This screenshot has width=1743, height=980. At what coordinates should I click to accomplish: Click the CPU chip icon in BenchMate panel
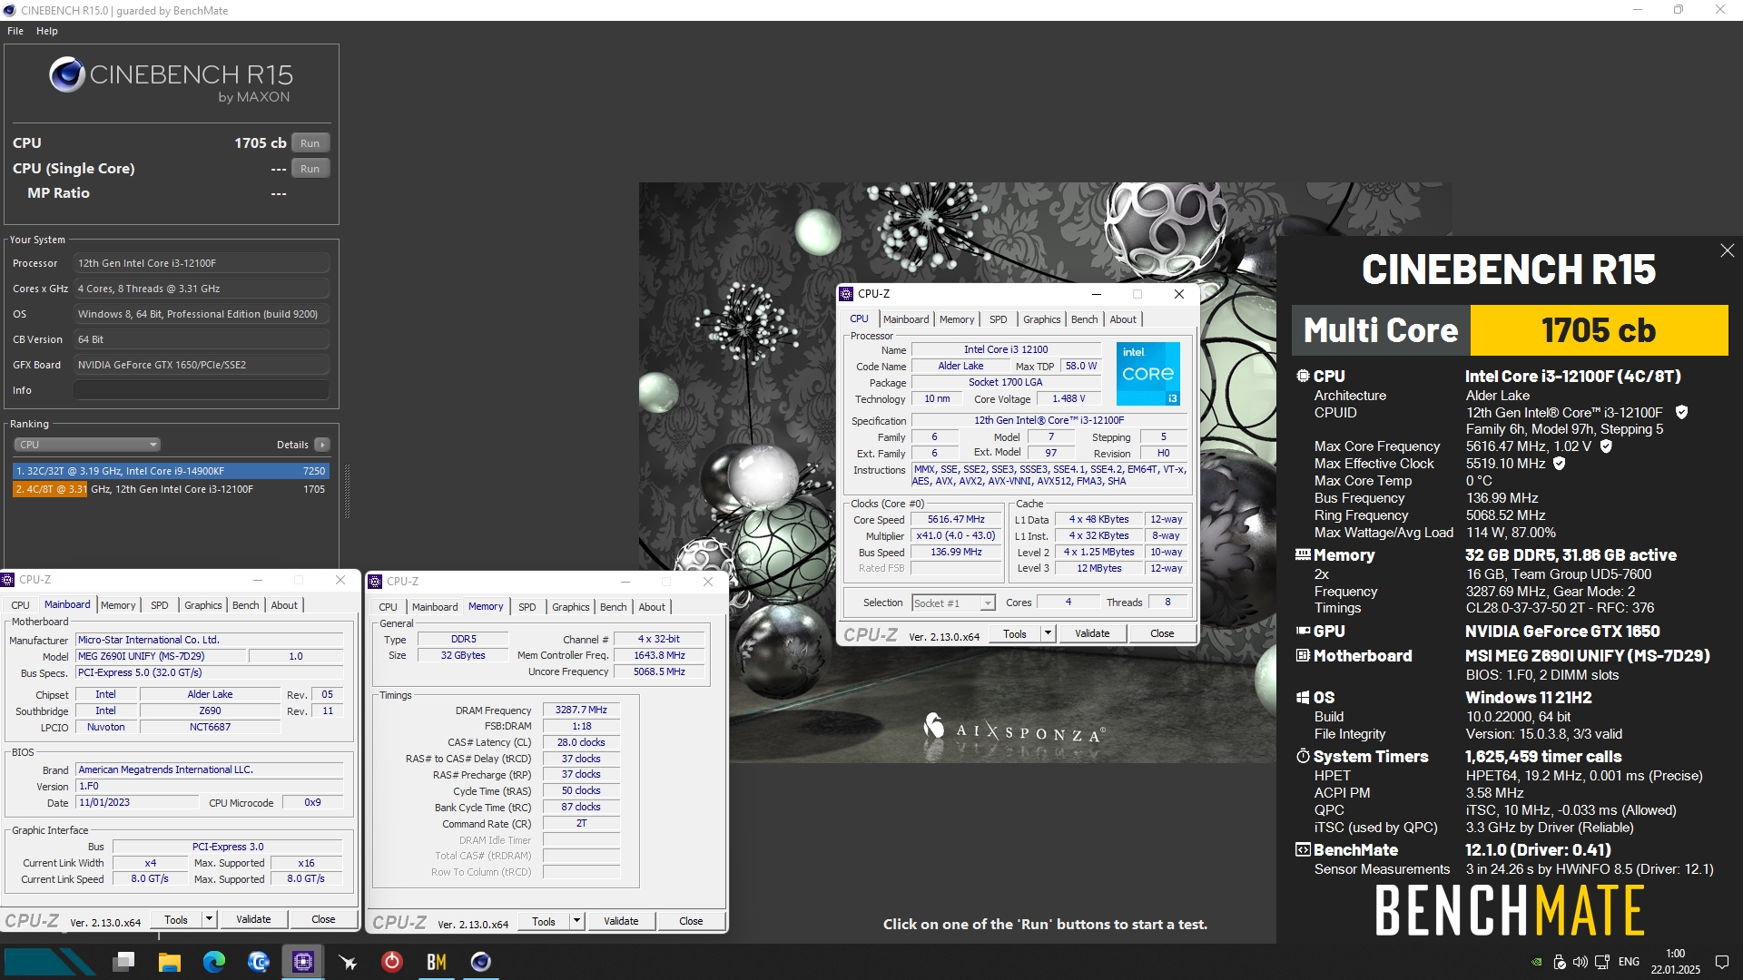coord(1303,376)
